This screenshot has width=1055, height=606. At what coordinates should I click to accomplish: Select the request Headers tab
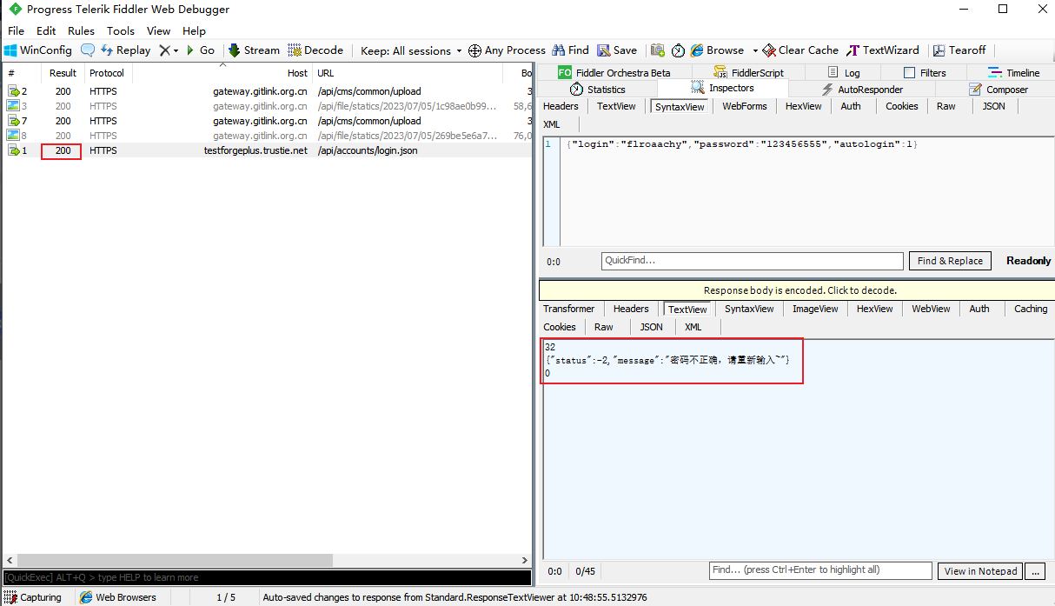[561, 106]
